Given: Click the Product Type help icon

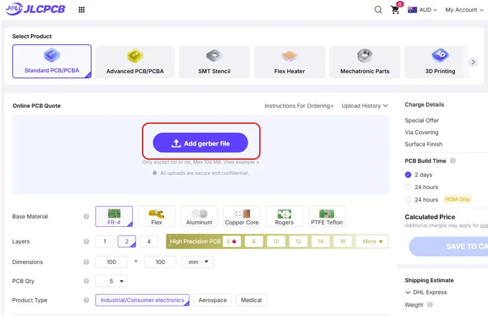Looking at the screenshot, I should 86,300.
